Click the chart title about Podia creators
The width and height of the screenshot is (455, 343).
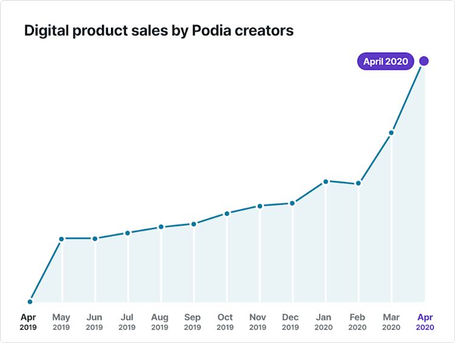click(x=159, y=31)
